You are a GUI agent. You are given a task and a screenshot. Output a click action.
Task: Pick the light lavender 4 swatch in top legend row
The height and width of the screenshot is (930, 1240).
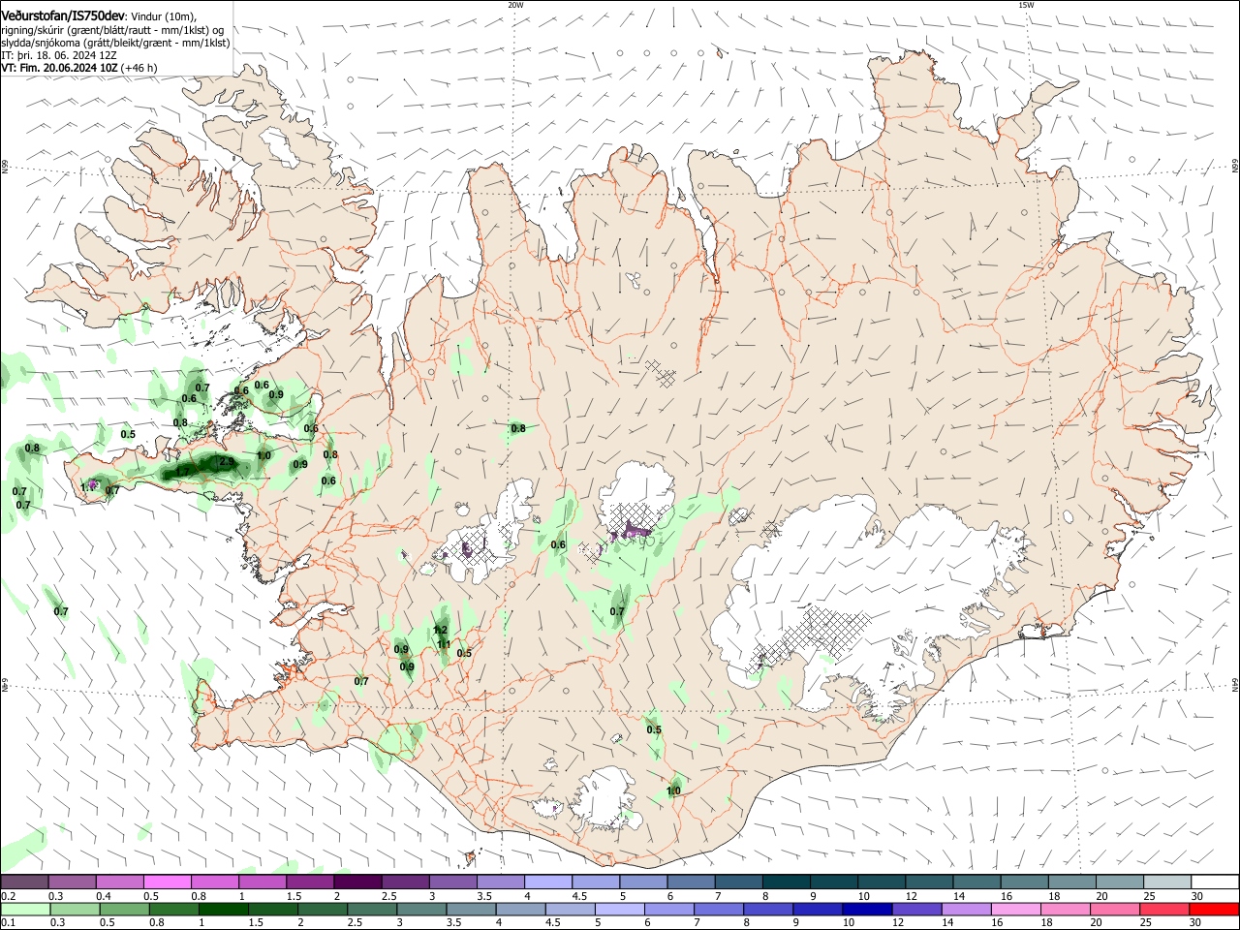point(548,882)
